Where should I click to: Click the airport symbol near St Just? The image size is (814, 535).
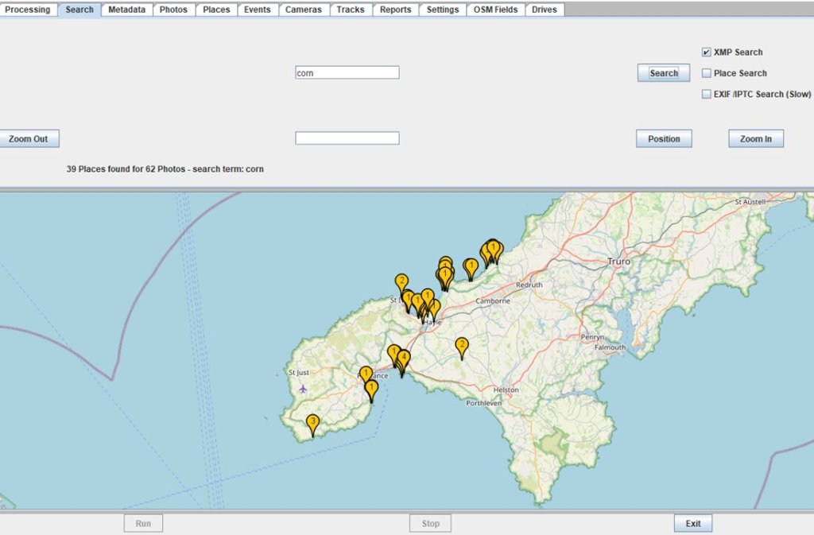coord(303,389)
